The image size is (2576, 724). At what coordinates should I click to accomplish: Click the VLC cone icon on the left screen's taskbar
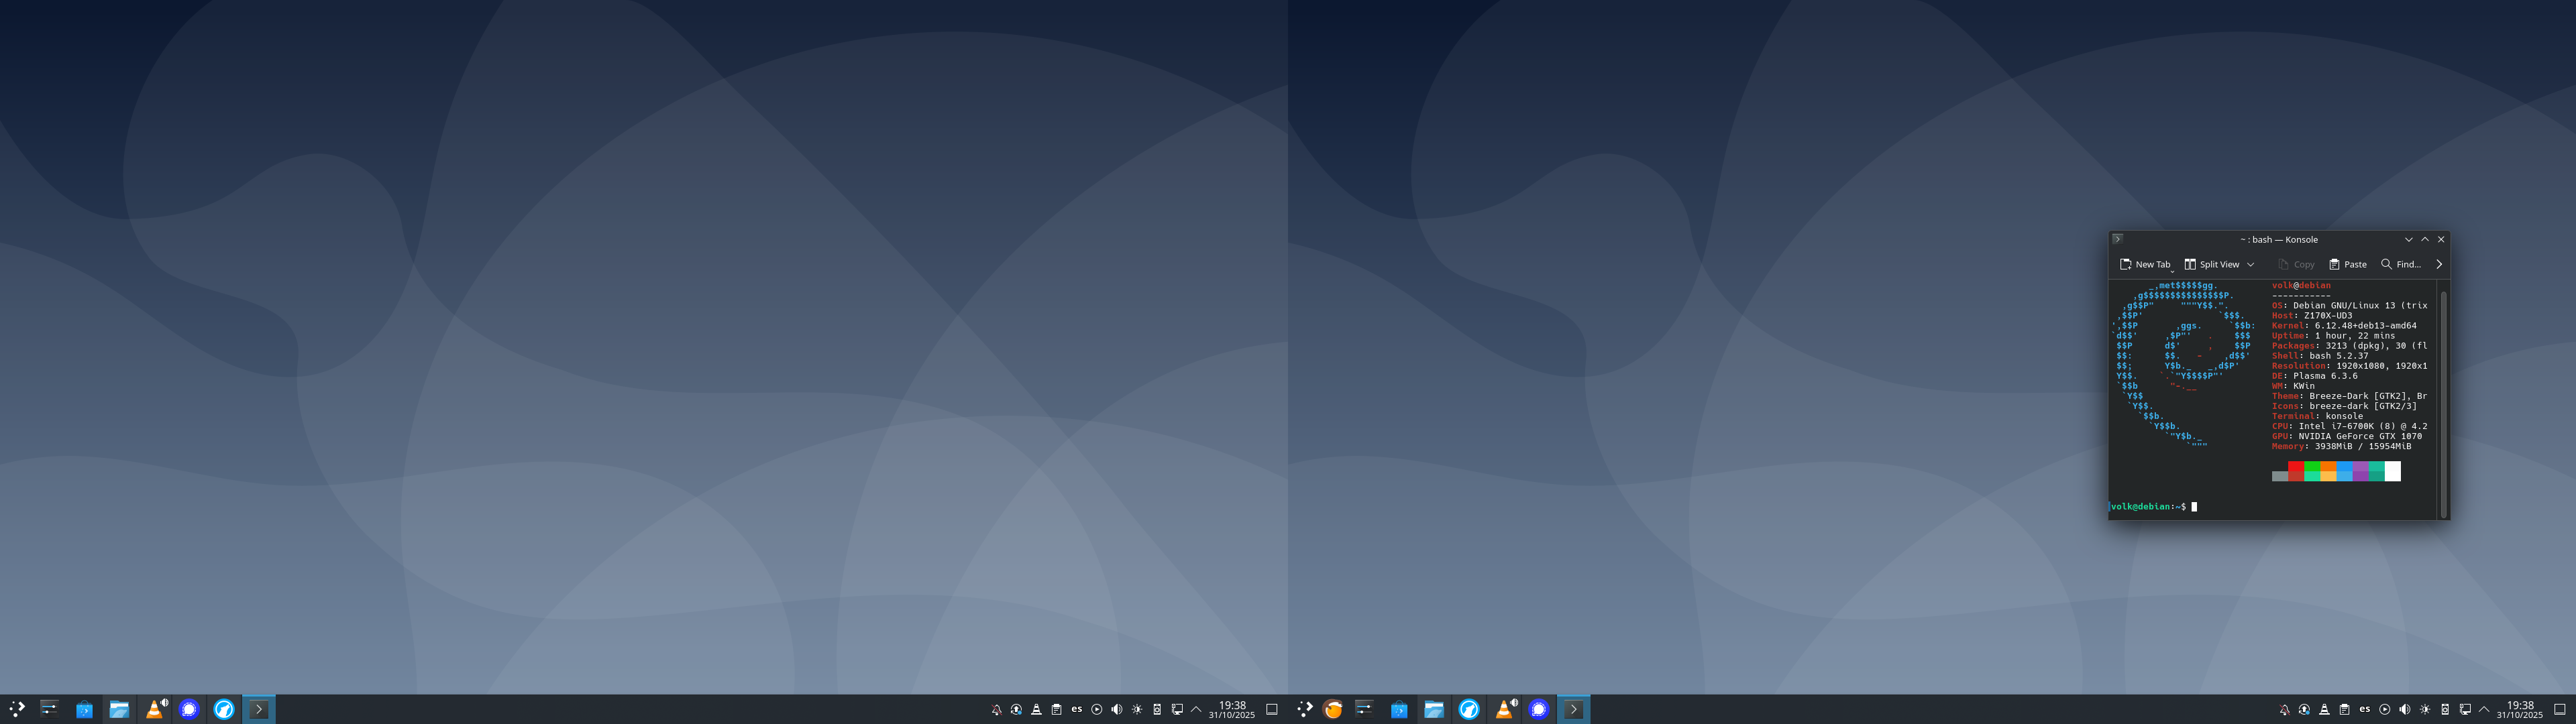click(154, 709)
